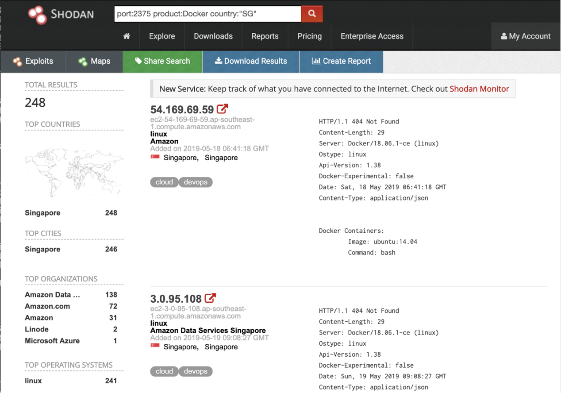
Task: Open external link icon for 3.0.95.108
Action: click(211, 298)
